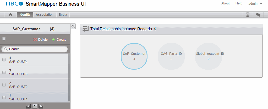The image size is (268, 109).
Task: Click the tag icon in toolbar
Action: [x=258, y=15]
